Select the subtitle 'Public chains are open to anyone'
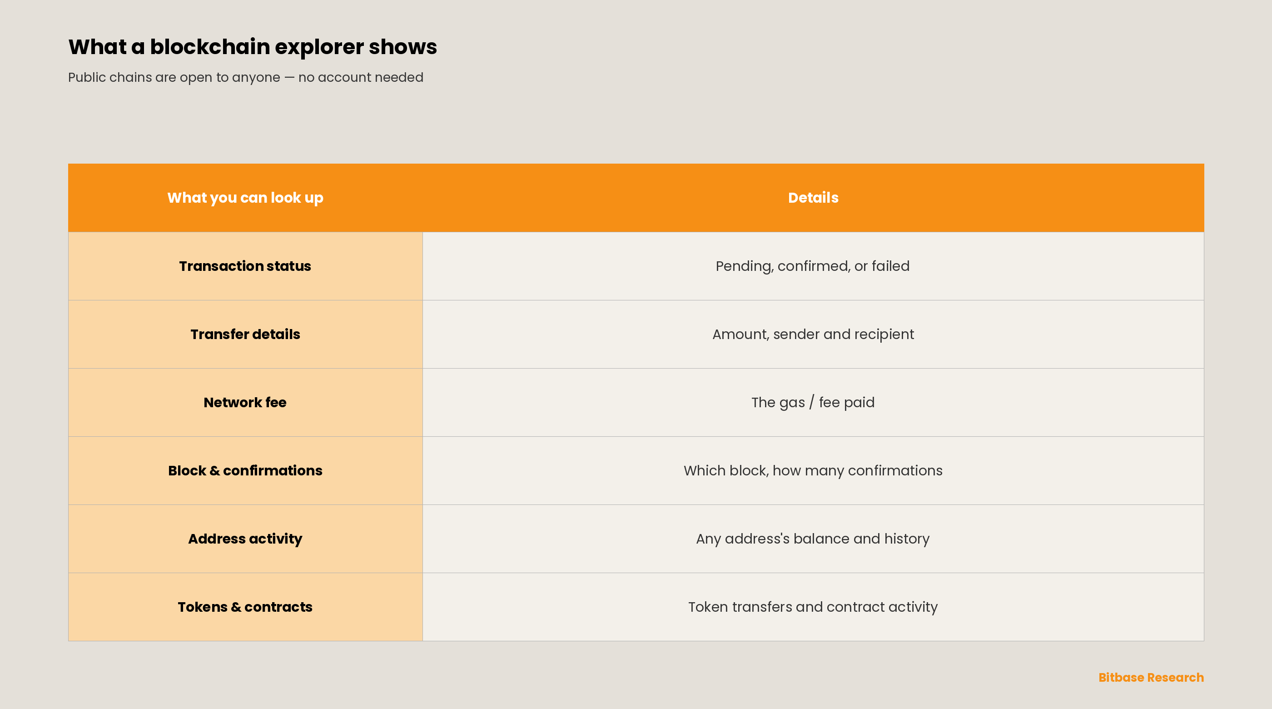The image size is (1272, 709). (174, 78)
